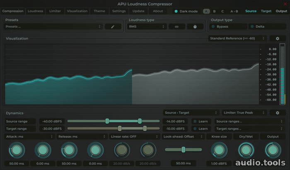Click Target range upper slider handle

pos(145,128)
